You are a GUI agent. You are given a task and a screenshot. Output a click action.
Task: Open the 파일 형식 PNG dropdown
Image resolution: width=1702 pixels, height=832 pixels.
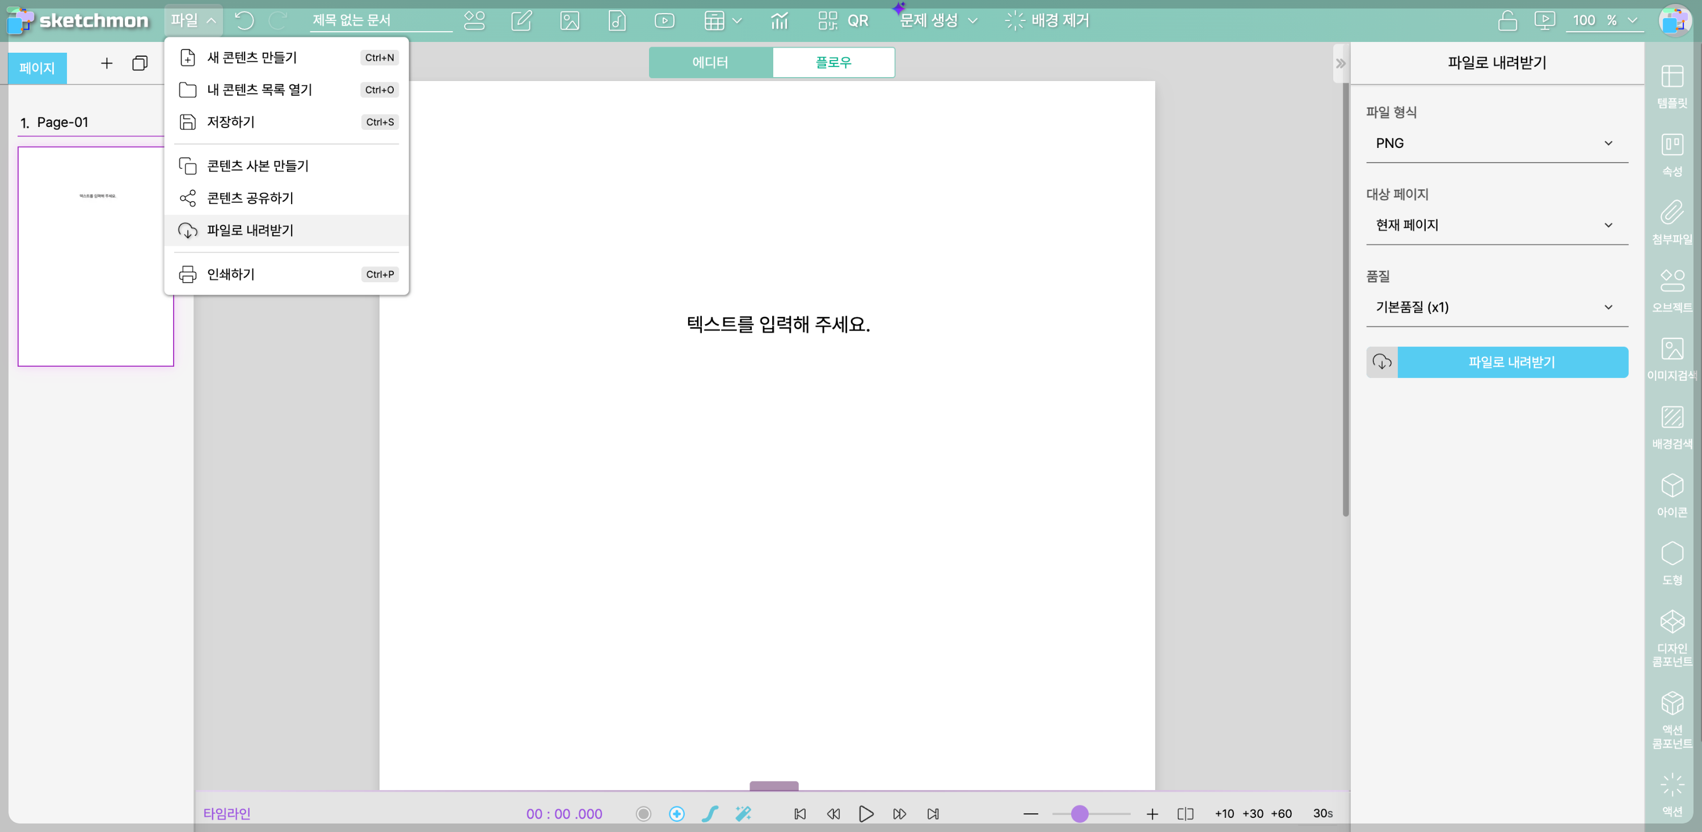1496,143
